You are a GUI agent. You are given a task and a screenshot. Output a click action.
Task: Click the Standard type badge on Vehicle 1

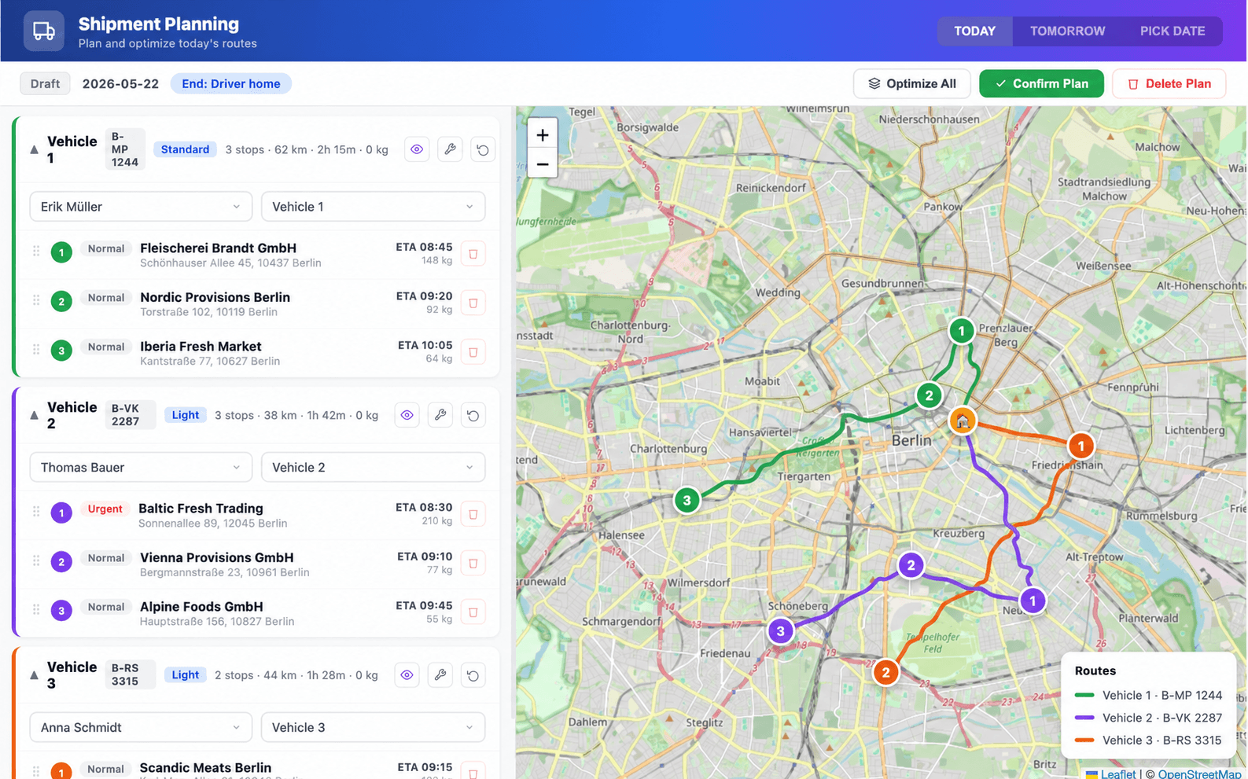185,149
